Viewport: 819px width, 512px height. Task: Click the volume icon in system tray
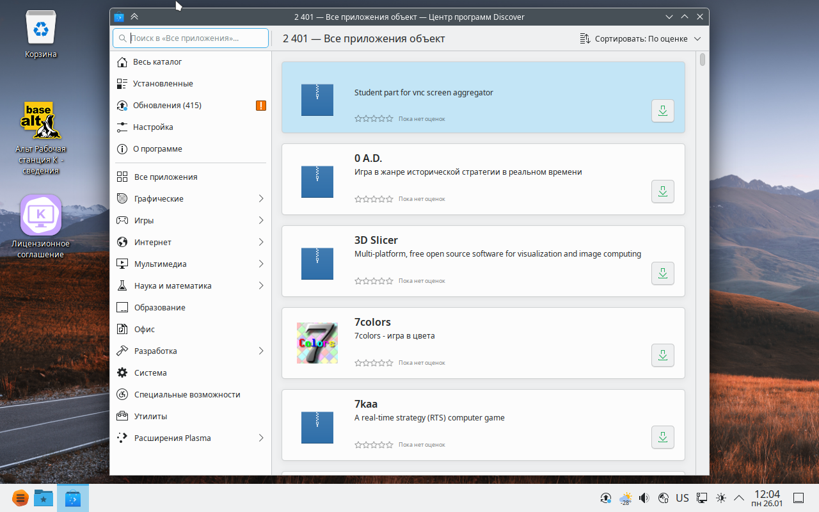pos(644,498)
